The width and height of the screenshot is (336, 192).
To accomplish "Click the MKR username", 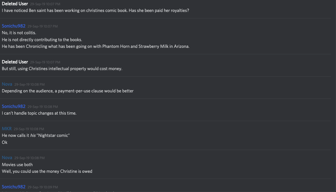I will (x=7, y=129).
